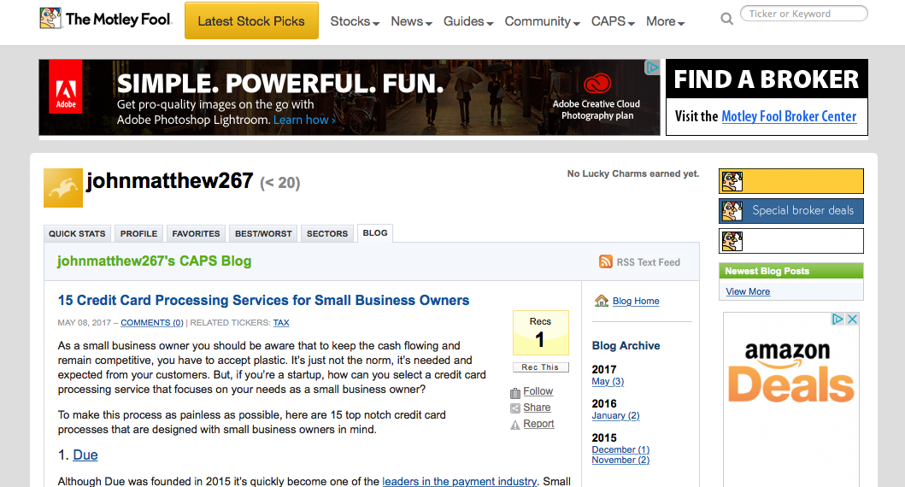Open the RSS feed orange icon
Image resolution: width=905 pixels, height=487 pixels.
click(605, 261)
